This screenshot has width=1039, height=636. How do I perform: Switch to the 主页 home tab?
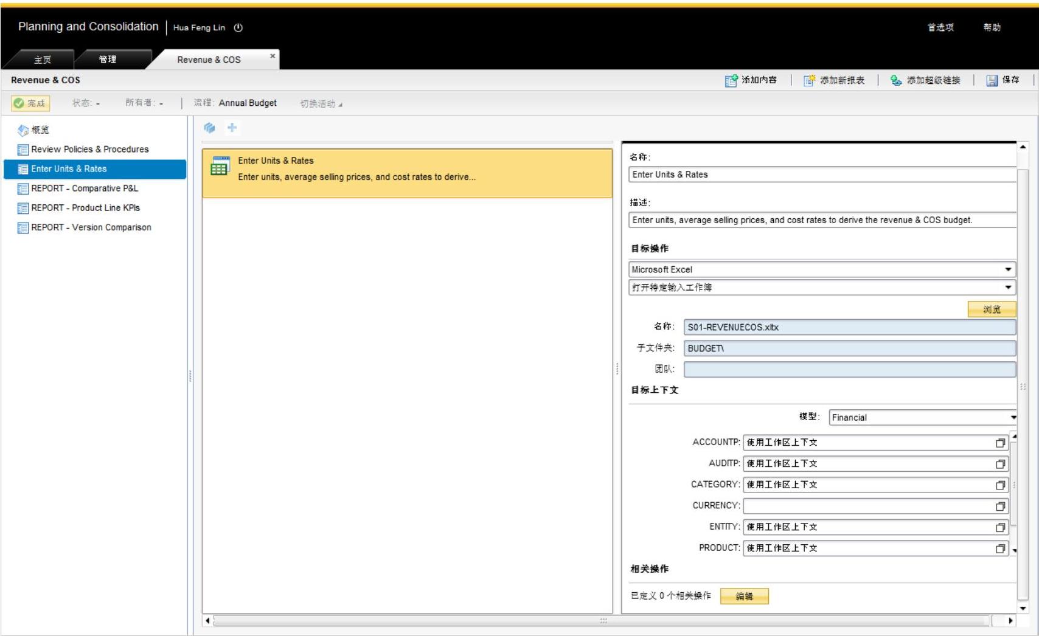pos(43,60)
